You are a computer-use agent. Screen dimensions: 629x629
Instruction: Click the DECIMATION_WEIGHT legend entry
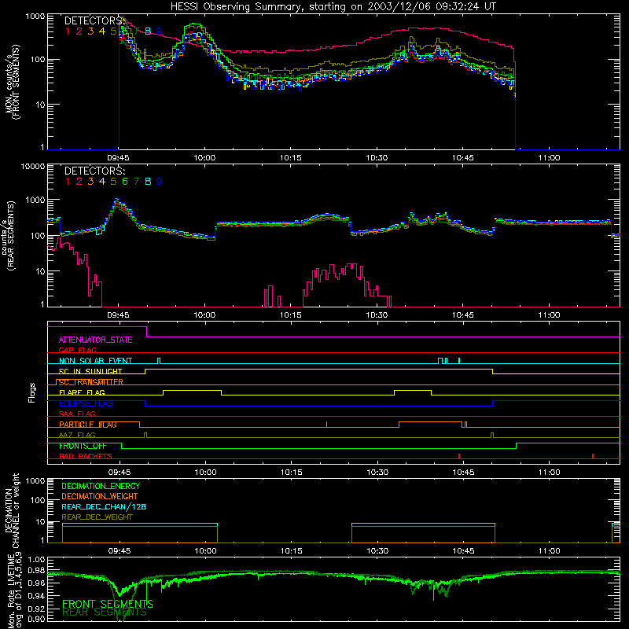point(100,496)
